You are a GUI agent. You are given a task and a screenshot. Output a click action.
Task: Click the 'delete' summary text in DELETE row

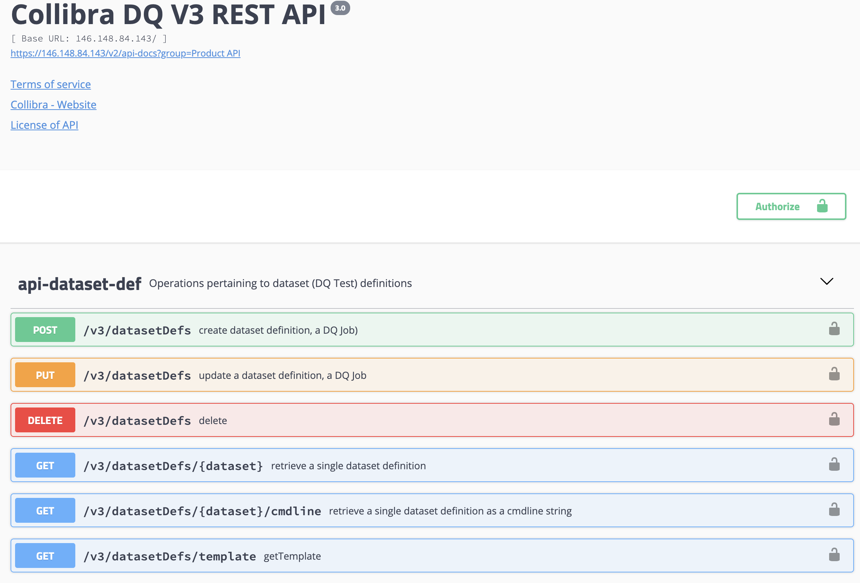(x=213, y=421)
